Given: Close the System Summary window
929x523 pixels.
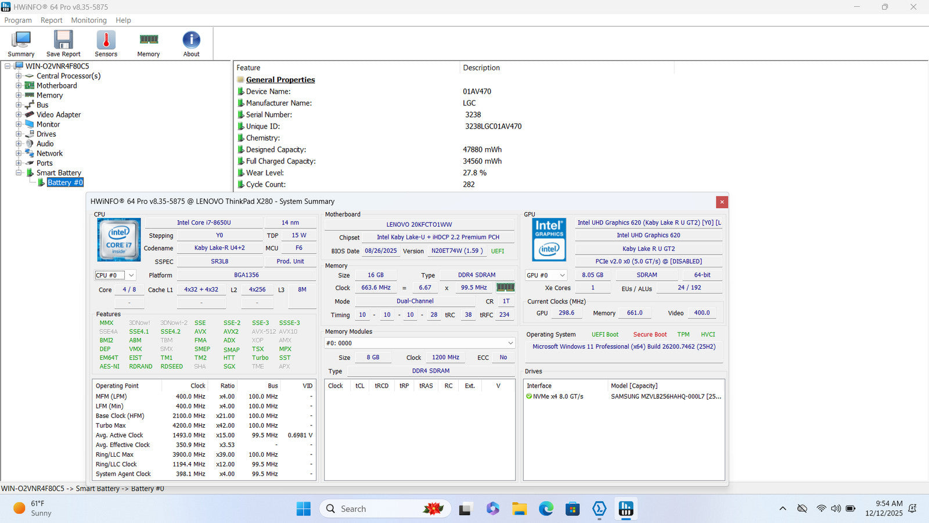Looking at the screenshot, I should click(x=722, y=202).
